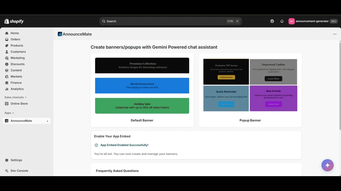Click the Dev Console wrench icon
Image resolution: width=341 pixels, height=191 pixels.
(7, 171)
